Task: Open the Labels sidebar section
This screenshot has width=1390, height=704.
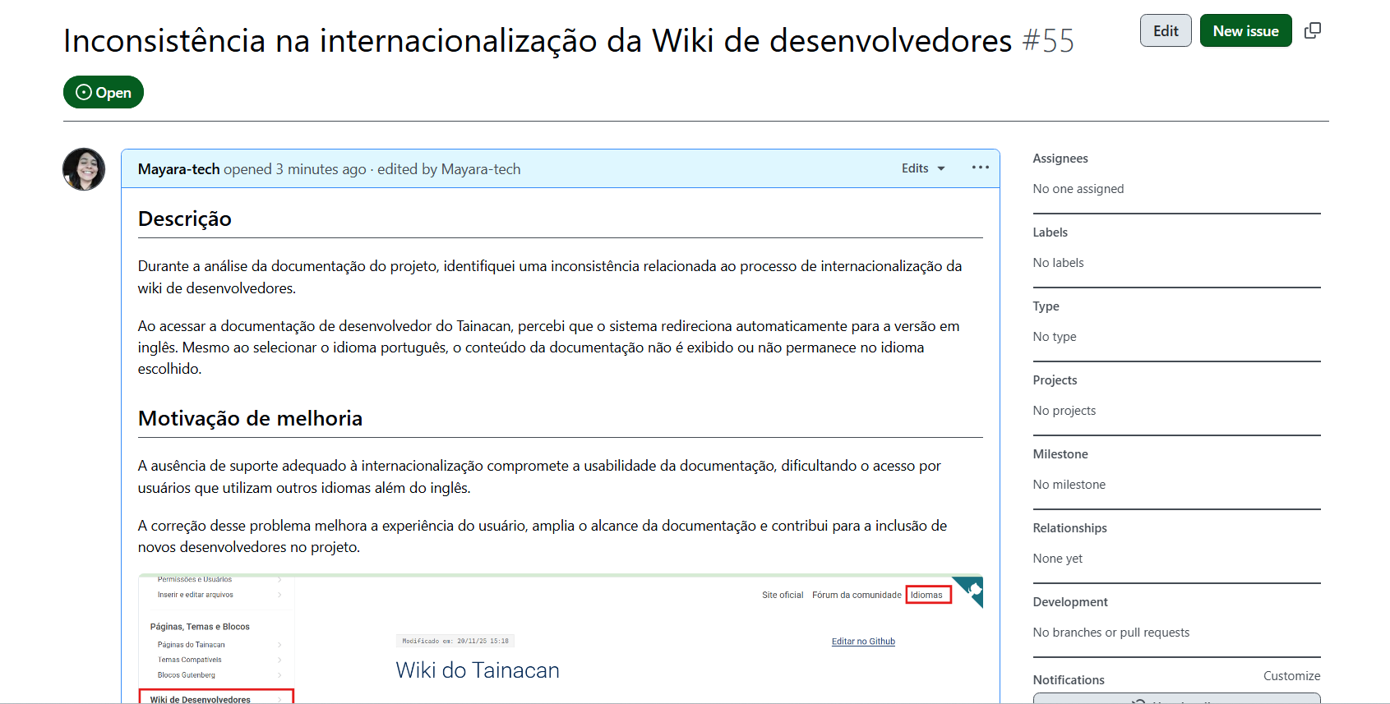Action: point(1050,232)
